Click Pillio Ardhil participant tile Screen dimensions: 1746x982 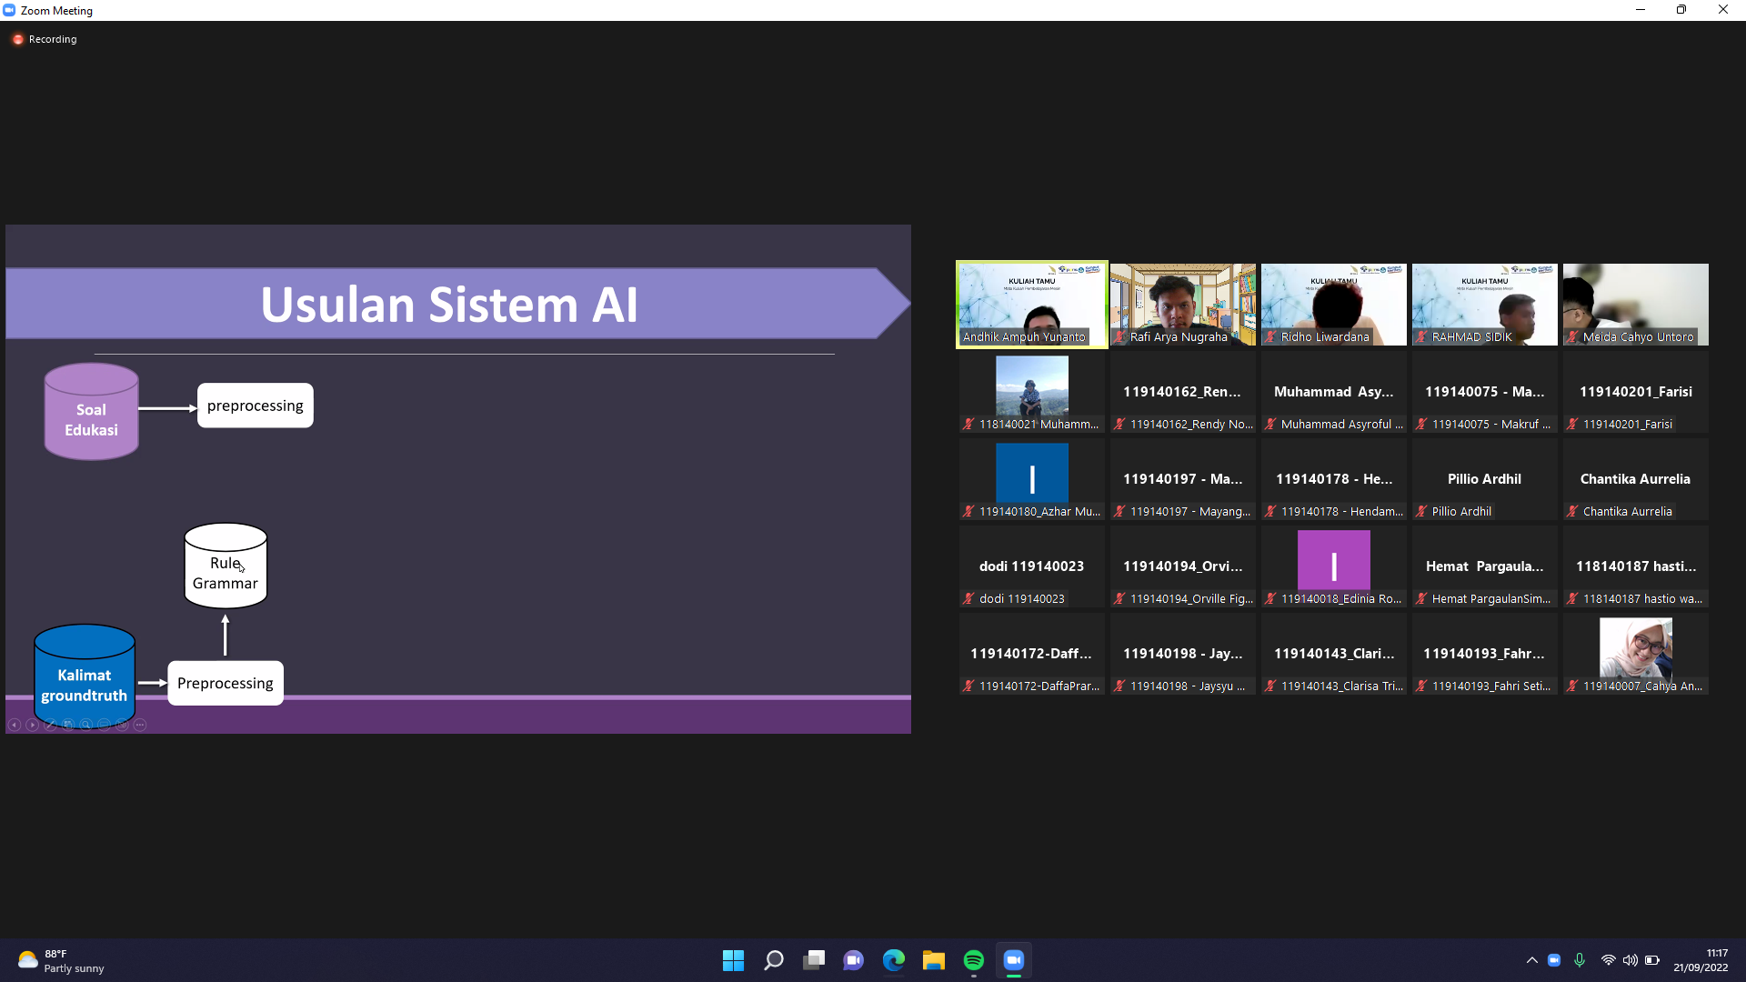pyautogui.click(x=1484, y=480)
